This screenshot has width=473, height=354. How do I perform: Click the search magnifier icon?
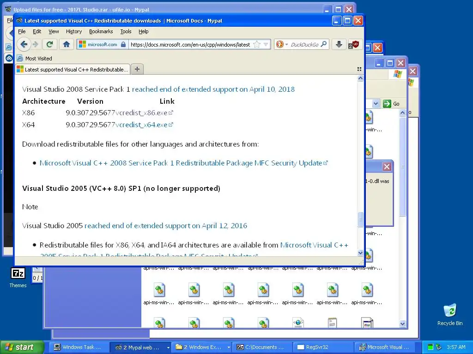click(324, 44)
